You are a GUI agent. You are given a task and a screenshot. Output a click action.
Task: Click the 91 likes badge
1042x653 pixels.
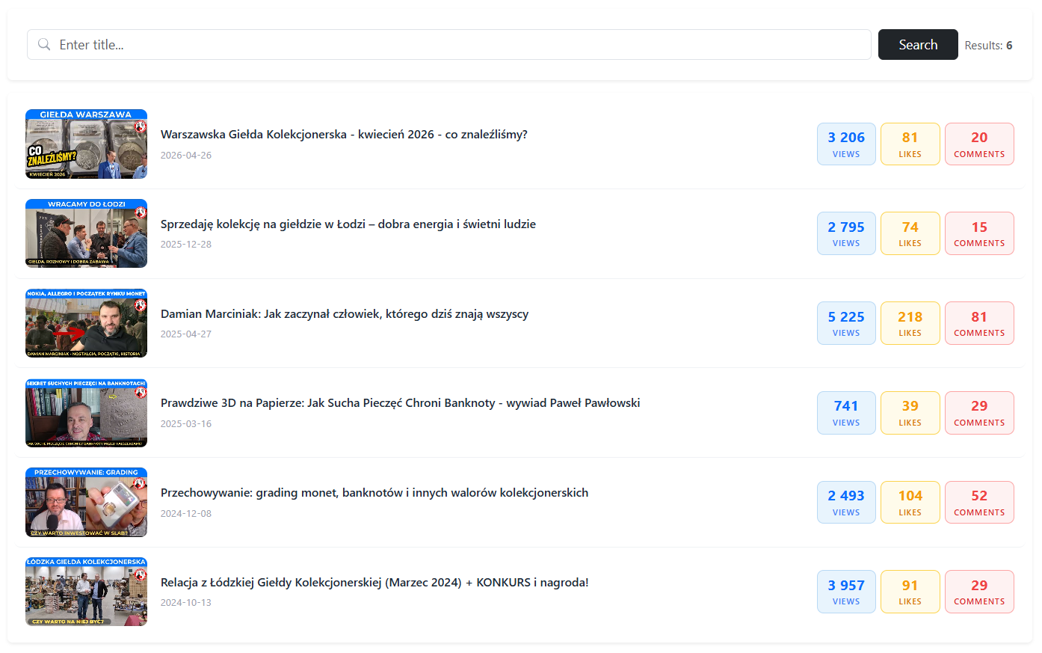coord(910,592)
